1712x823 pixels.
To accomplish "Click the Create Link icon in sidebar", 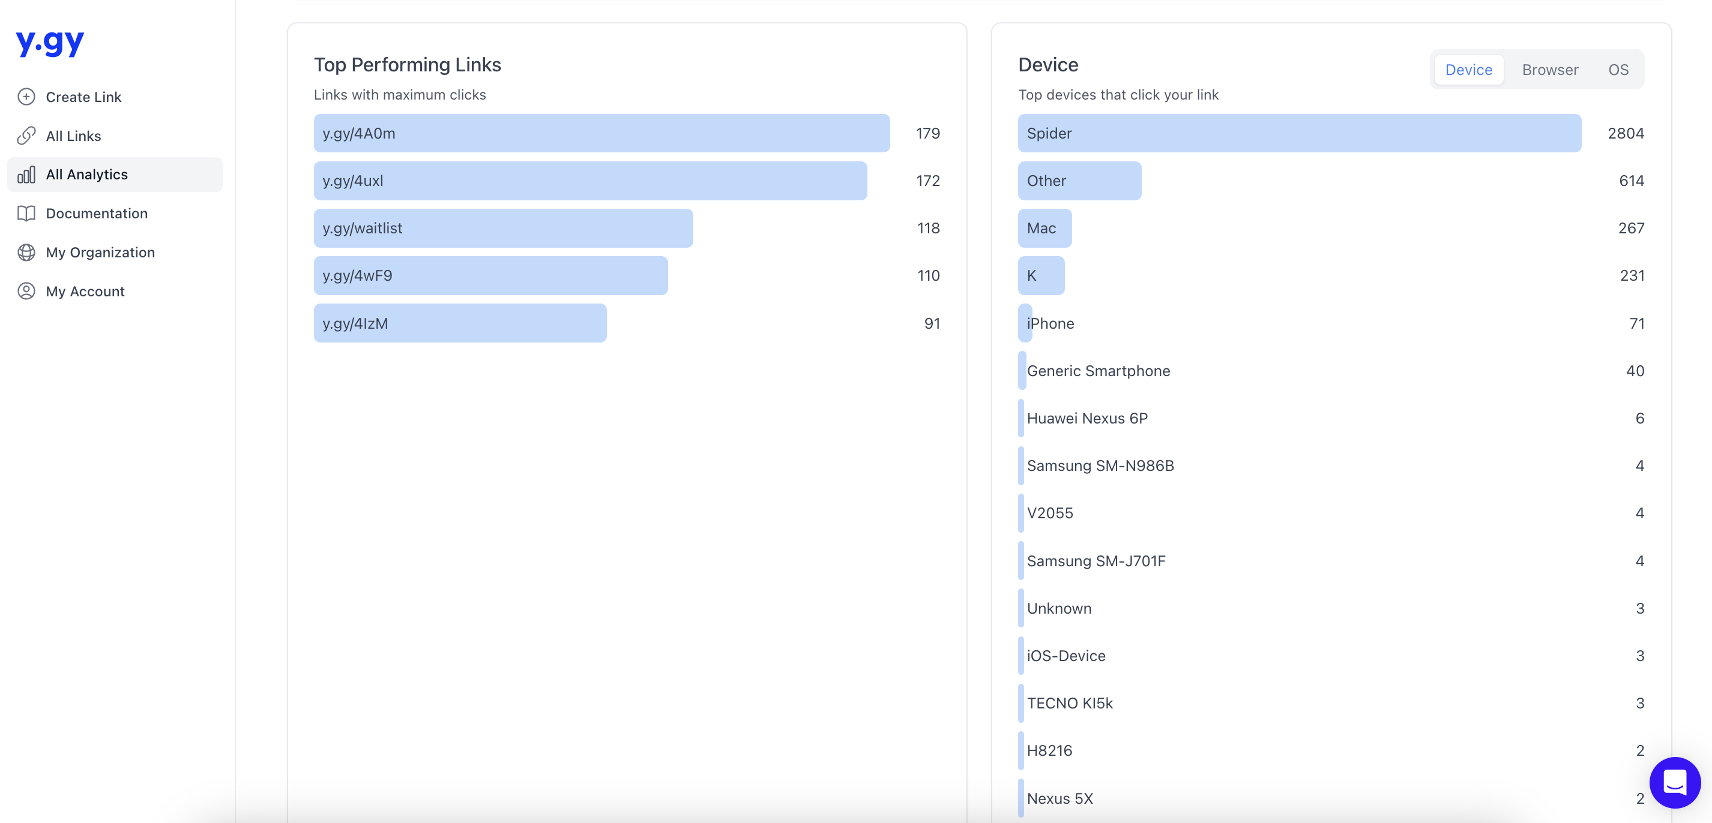I will 26,96.
